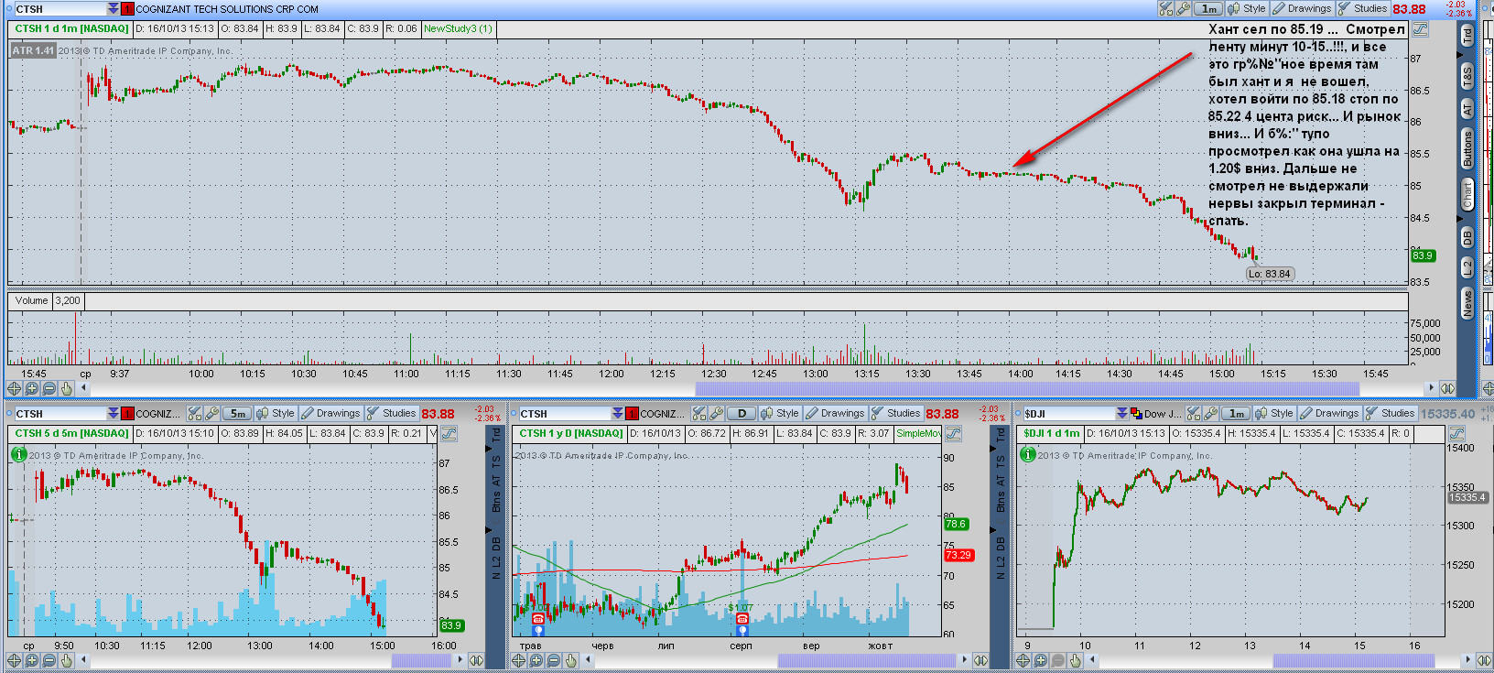The height and width of the screenshot is (673, 1494).
Task: Toggle chart mode icon on the 5m chart
Action: tap(449, 433)
